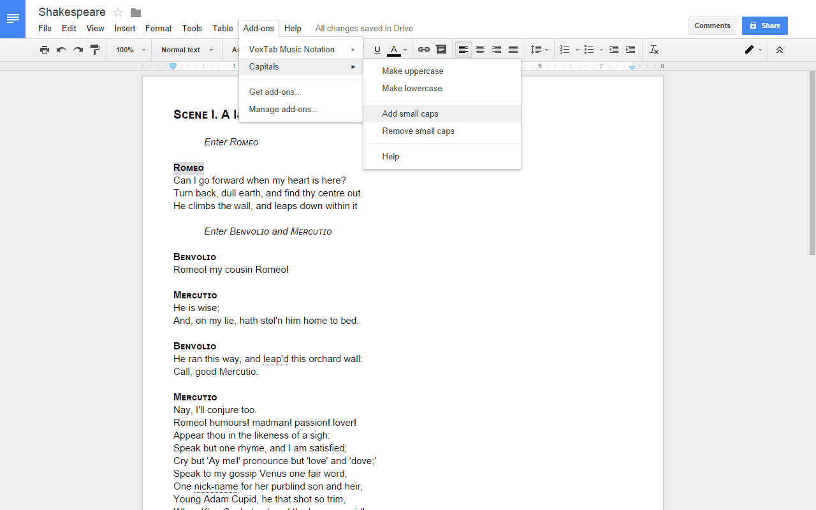Open the Normal text style dropdown
Image resolution: width=816 pixels, height=510 pixels.
pyautogui.click(x=187, y=50)
